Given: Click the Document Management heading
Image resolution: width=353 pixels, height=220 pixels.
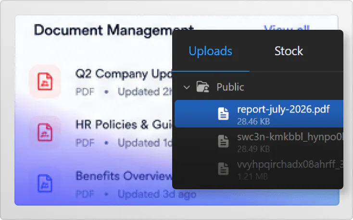Looking at the screenshot, I should (113, 30).
